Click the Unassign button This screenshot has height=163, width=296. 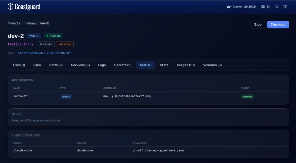(65, 44)
